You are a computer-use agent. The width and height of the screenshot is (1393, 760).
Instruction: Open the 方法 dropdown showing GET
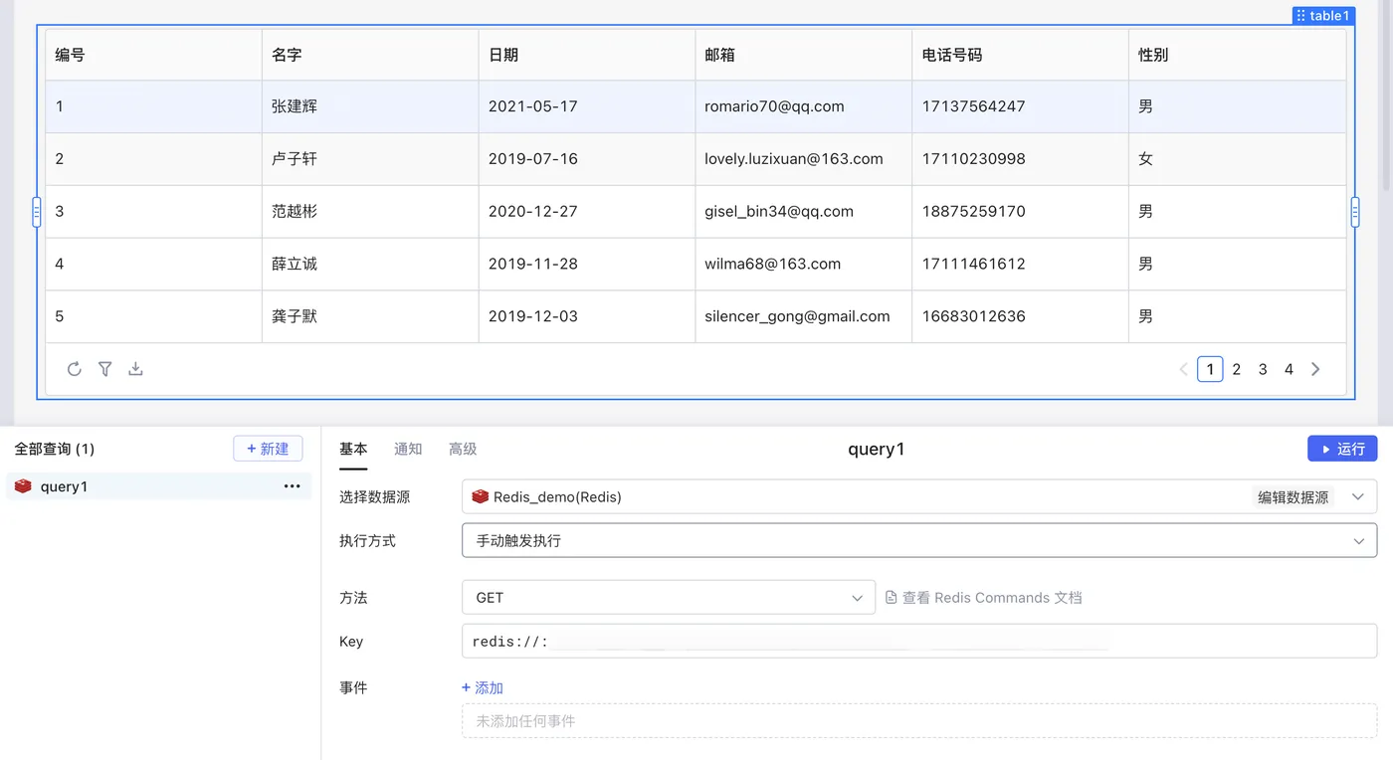[x=669, y=598]
